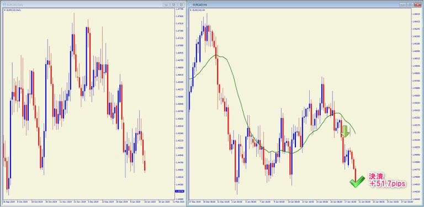Click the EURCAD,Daily window title icon
The image size is (424, 207).
click(4, 4)
